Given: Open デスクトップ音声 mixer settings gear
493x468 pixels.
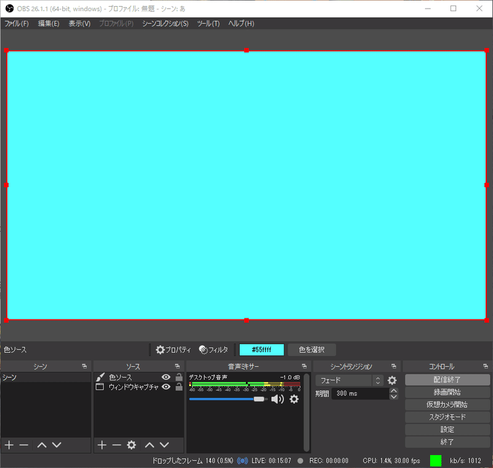Looking at the screenshot, I should [x=294, y=399].
